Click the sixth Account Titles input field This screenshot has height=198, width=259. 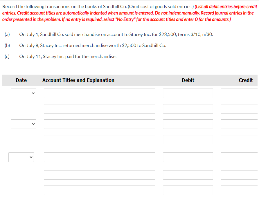(99, 175)
